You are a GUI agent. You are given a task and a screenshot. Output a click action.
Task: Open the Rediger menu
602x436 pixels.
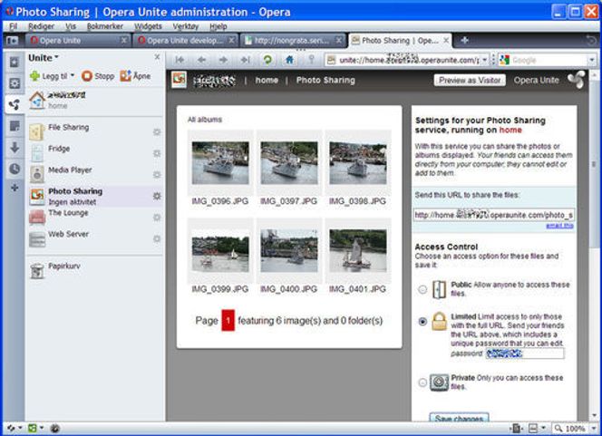tap(41, 26)
